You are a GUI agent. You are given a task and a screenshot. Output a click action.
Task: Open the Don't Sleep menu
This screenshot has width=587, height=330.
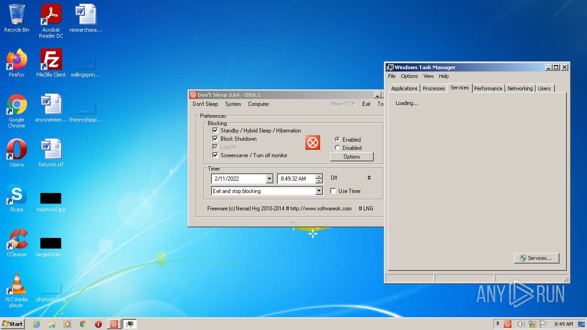pos(205,104)
